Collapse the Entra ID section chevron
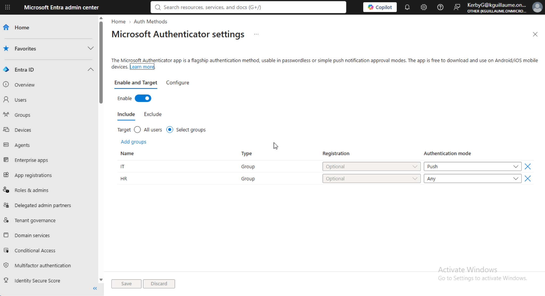This screenshot has height=296, width=545. 90,69
